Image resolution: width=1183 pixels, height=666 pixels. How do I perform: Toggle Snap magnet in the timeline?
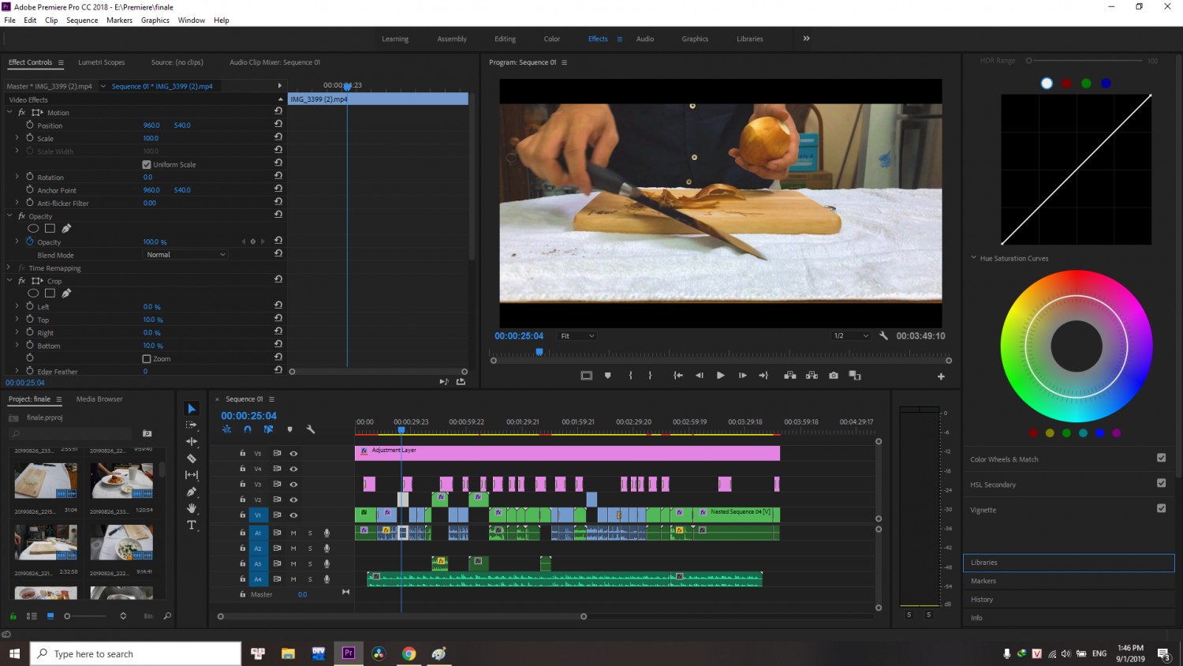coord(248,429)
